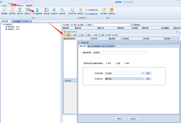
Task: Click the 保存(S) button
Action: point(120,119)
